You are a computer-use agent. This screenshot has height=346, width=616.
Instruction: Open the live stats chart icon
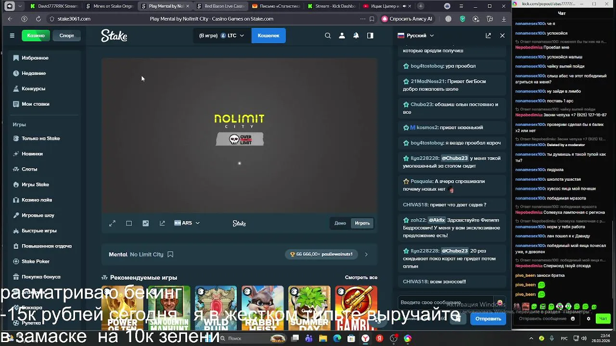[146, 223]
